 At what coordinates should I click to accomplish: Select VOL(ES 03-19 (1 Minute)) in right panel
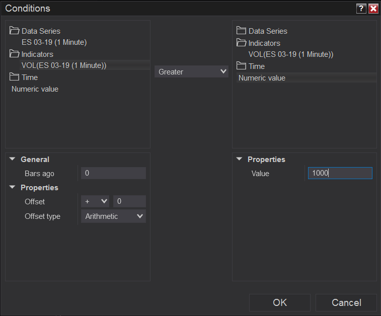(x=291, y=54)
